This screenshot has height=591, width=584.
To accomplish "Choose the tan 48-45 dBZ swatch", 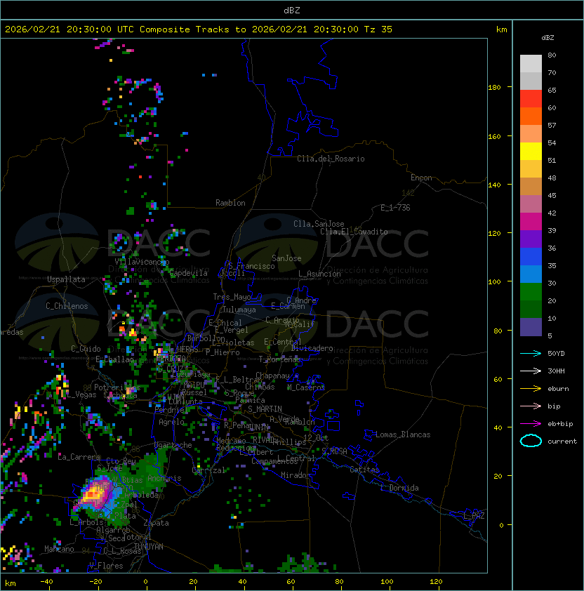I will (x=531, y=186).
